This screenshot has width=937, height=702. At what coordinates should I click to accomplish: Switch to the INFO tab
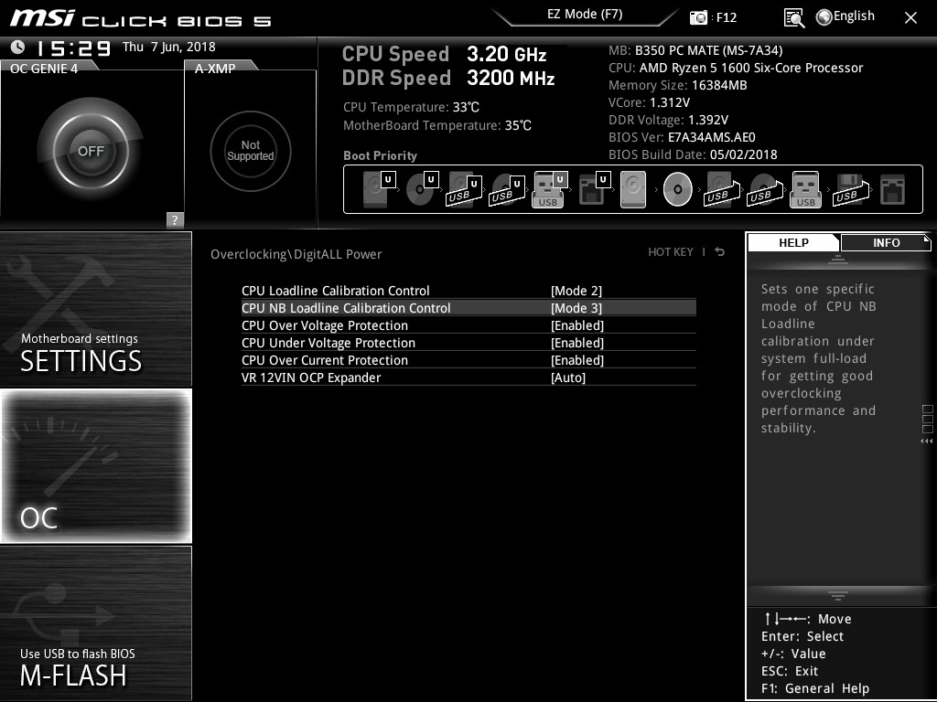(x=886, y=242)
